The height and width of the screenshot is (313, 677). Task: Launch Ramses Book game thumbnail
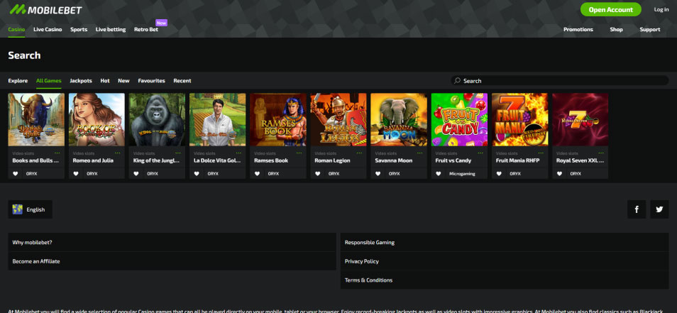point(278,119)
